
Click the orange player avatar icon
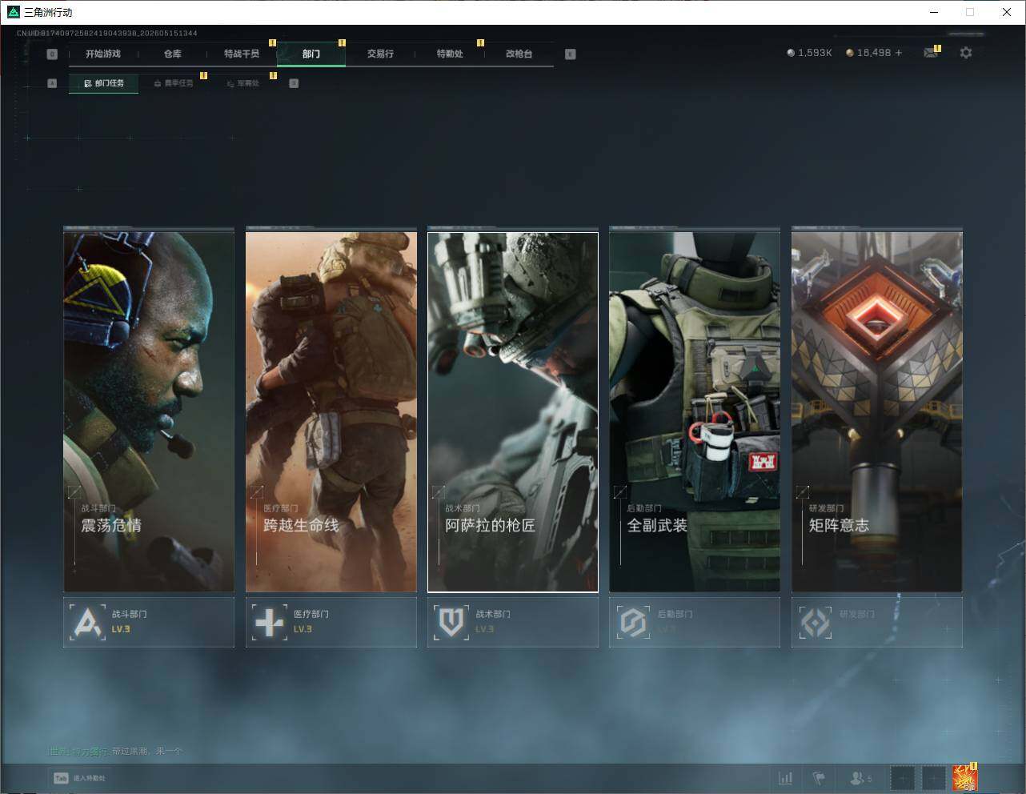964,777
